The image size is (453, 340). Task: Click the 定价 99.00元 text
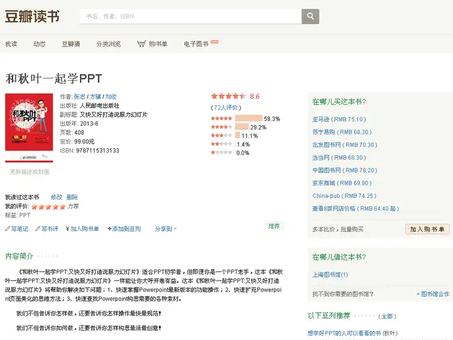pyautogui.click(x=77, y=141)
